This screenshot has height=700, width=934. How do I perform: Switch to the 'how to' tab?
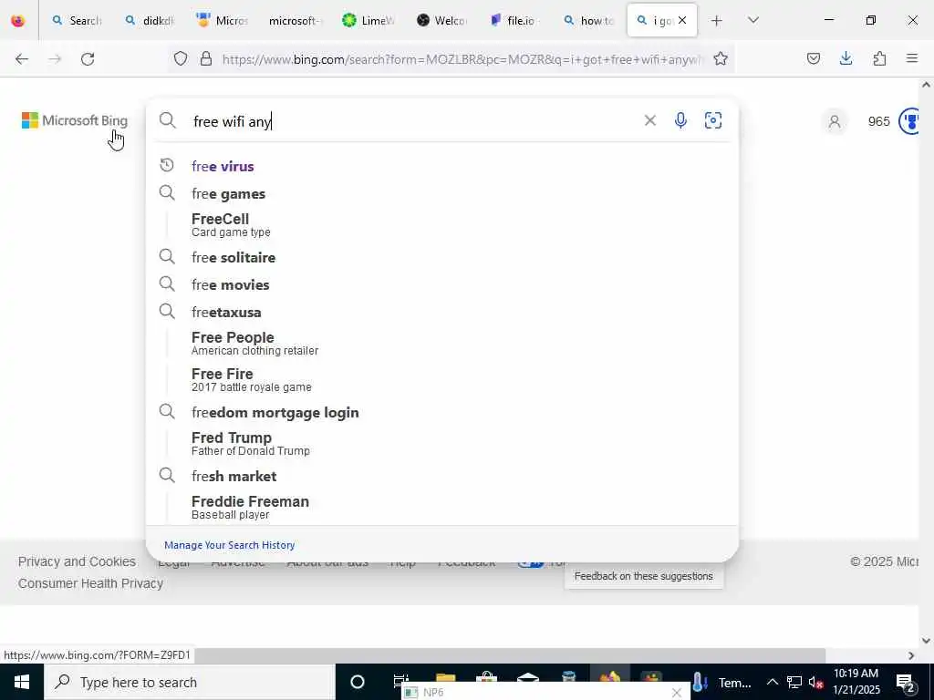[588, 21]
